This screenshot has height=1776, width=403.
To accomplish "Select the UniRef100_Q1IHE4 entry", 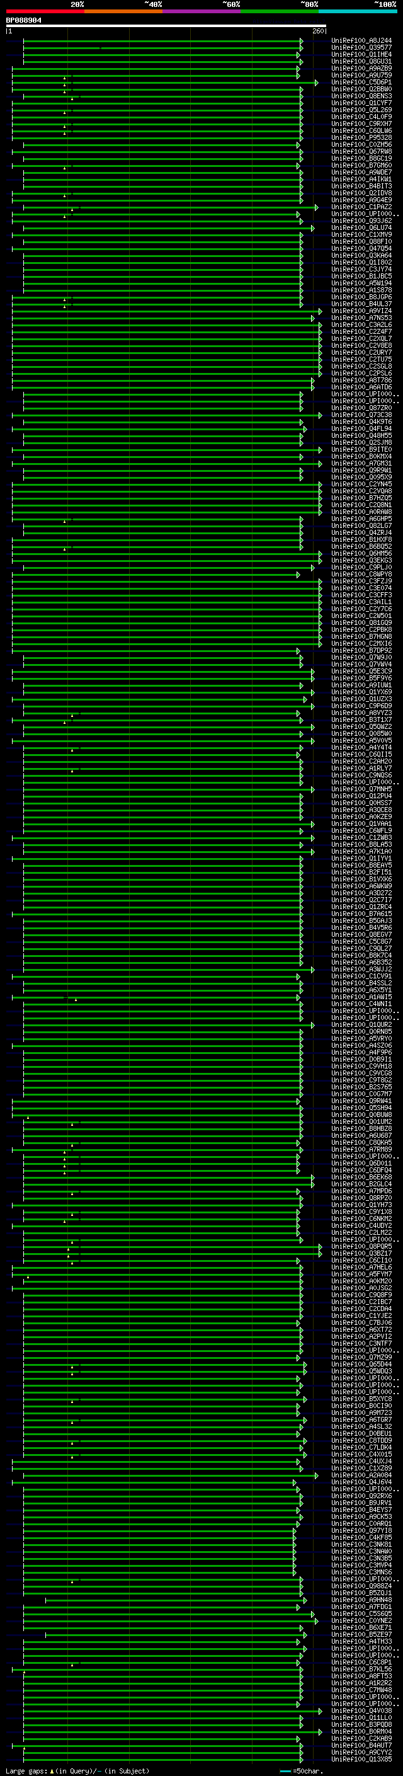I will pos(361,54).
